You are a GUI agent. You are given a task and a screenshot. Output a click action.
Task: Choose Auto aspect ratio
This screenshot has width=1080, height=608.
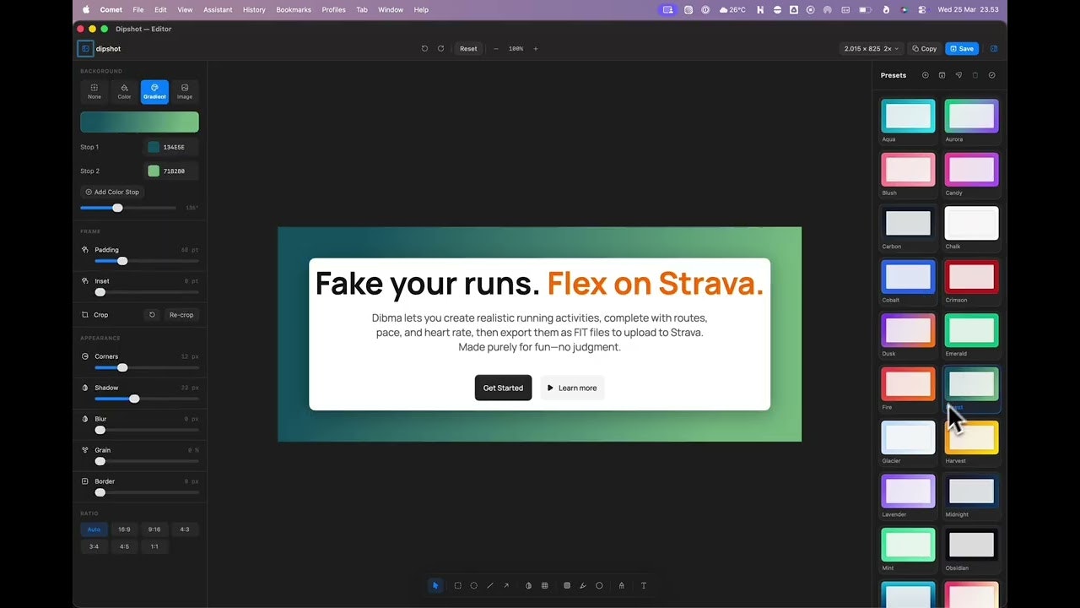(94, 529)
